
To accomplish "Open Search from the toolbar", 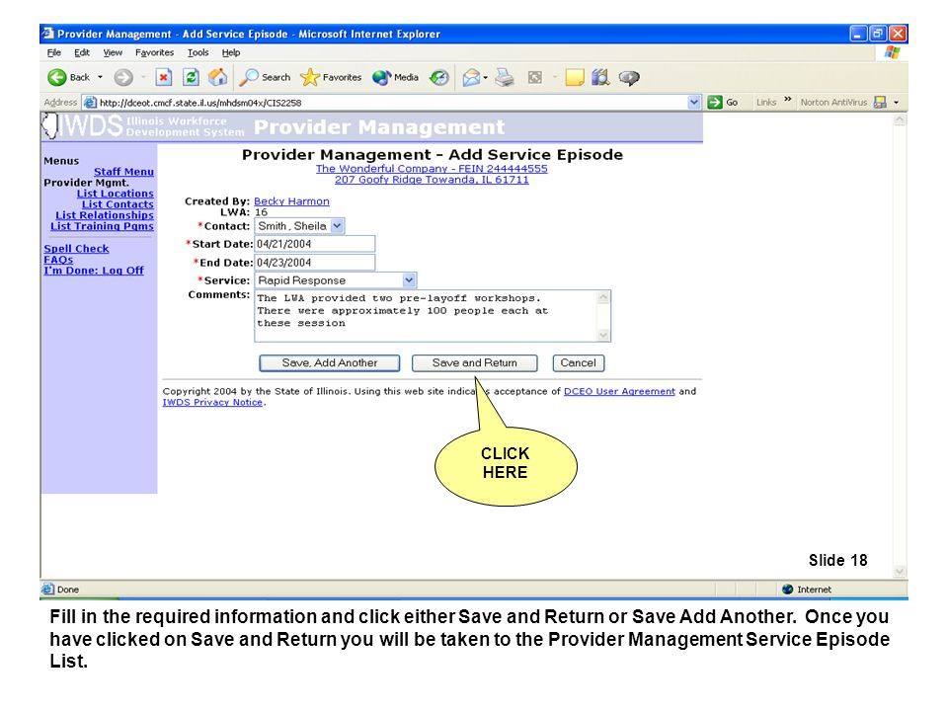I will [x=265, y=77].
